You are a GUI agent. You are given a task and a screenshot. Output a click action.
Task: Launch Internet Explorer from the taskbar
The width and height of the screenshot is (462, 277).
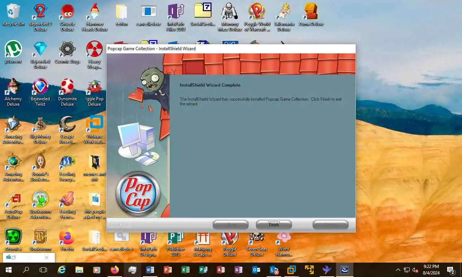pos(62,270)
